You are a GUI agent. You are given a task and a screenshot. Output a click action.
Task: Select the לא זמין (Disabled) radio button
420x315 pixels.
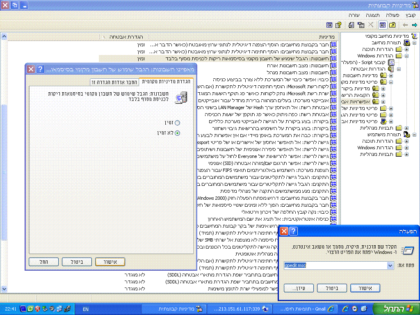[177, 133]
